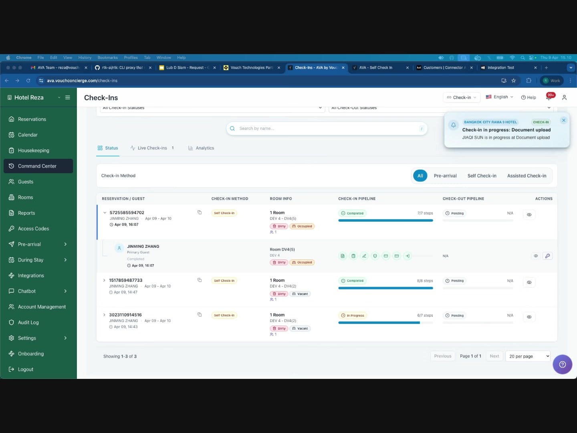The height and width of the screenshot is (433, 577).
Task: Open the 20 per page dropdown
Action: tap(529, 356)
